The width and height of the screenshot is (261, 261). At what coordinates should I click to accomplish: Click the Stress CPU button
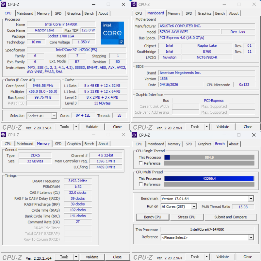(x=187, y=217)
